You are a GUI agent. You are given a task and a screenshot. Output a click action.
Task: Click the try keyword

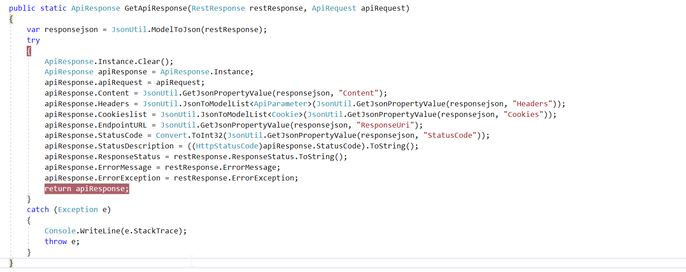[33, 40]
